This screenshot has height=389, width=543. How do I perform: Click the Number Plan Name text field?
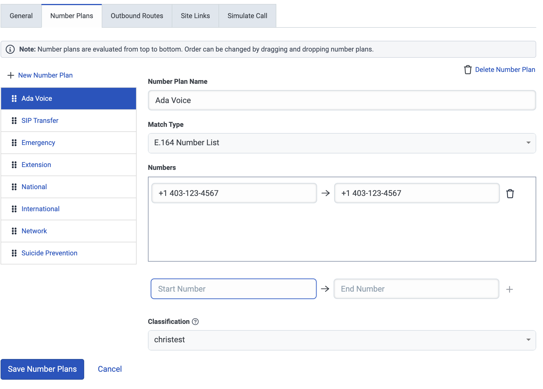coord(342,101)
